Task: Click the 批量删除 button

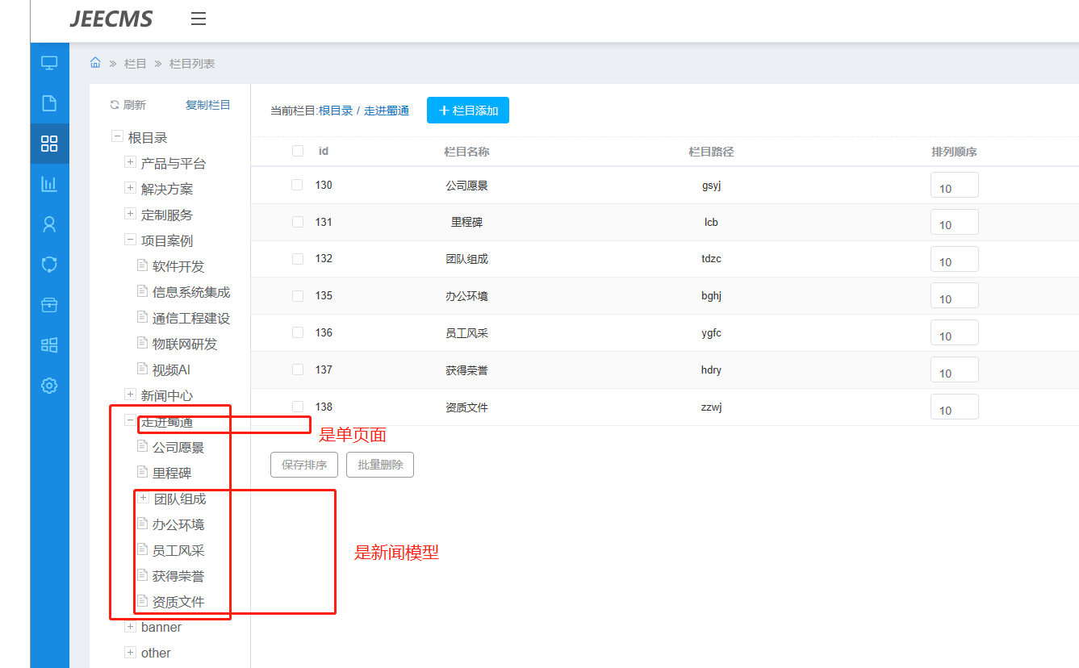Action: point(380,465)
